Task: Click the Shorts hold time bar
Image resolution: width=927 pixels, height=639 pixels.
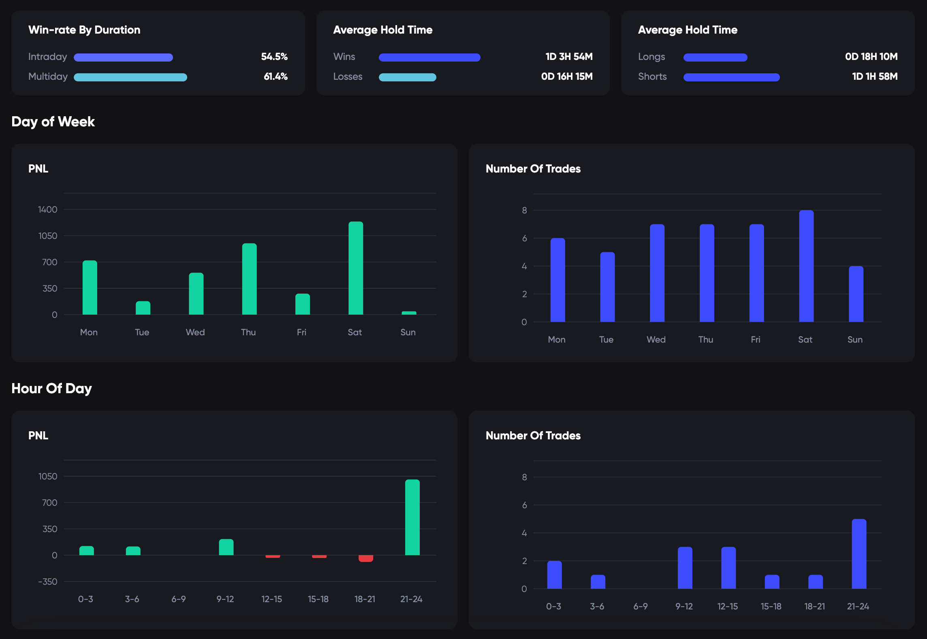Action: 731,77
